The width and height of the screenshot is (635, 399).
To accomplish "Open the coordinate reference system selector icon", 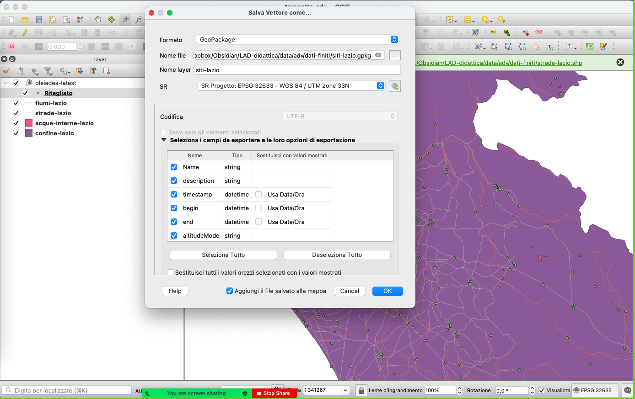I will (394, 86).
